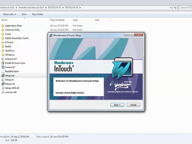Select the file name Install-InTouch.chm
The width and height of the screenshot is (192, 144).
[x=15, y=63]
